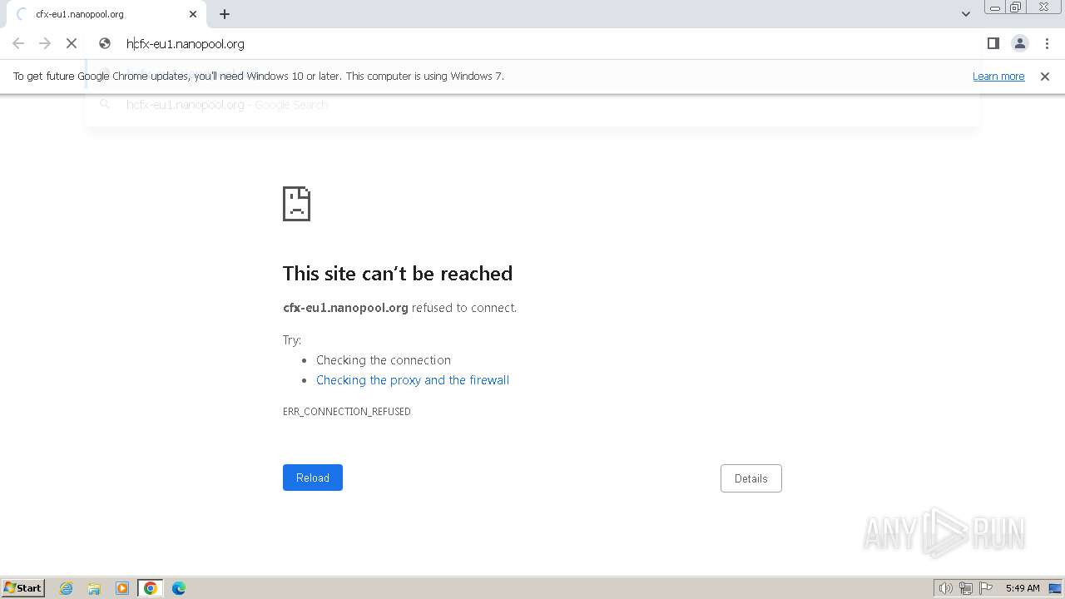Select the cfx-eu1.nanopool.org tab
1065x599 pixels.
pyautogui.click(x=106, y=14)
